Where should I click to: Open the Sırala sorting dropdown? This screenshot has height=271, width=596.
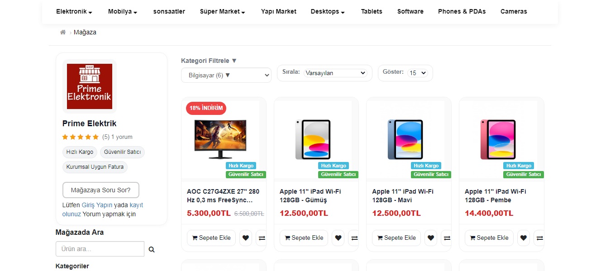pos(335,73)
